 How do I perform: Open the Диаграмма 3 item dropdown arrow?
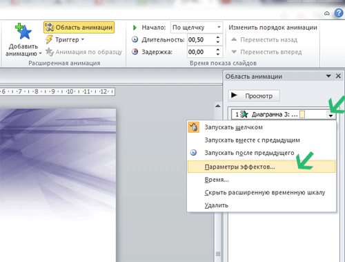tap(331, 115)
